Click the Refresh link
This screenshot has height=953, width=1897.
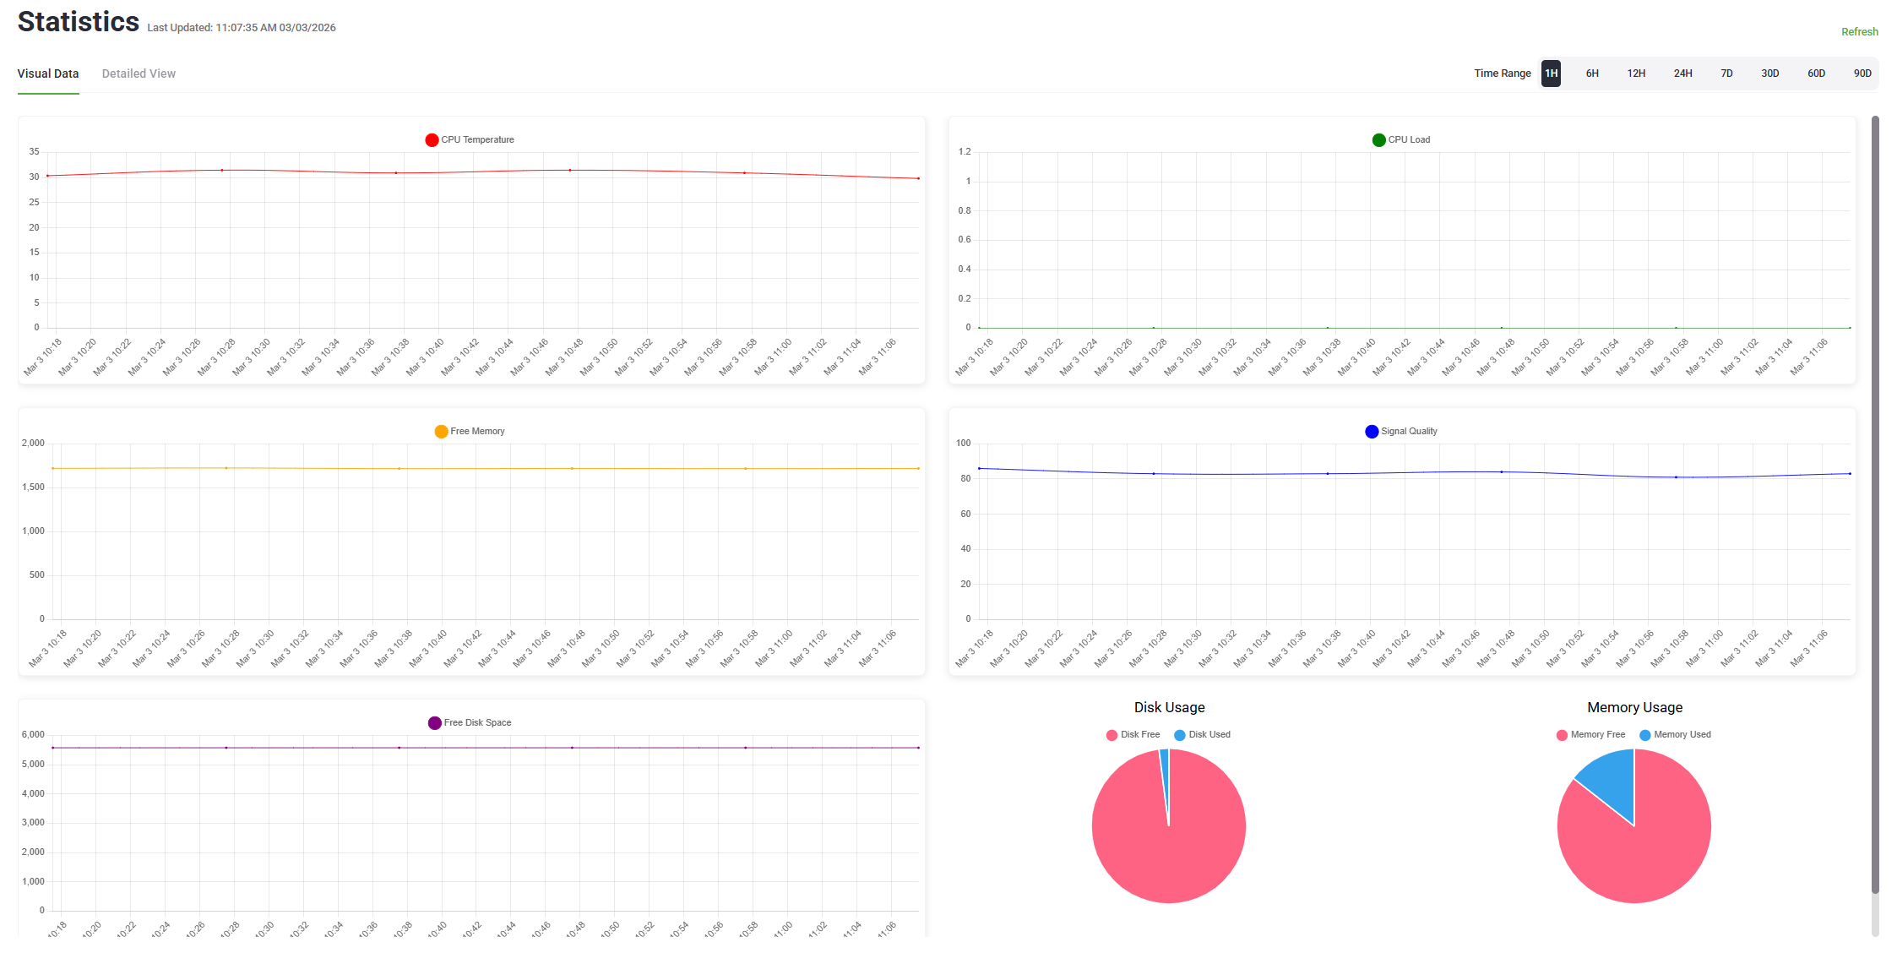(1859, 32)
